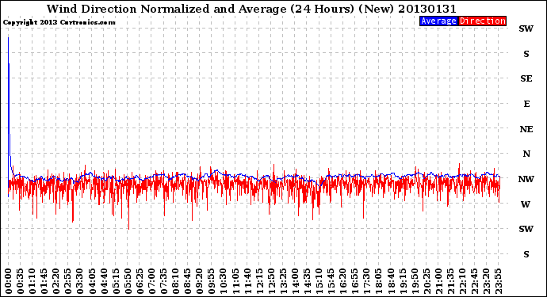Click the 04:40 time axis label

pos(104,281)
